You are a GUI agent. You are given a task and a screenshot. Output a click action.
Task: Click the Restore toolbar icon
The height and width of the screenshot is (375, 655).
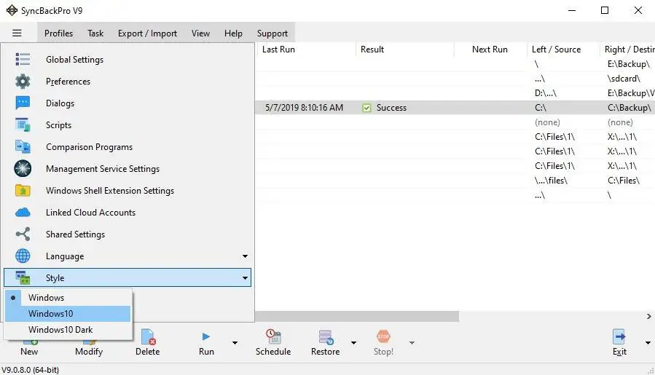(x=326, y=337)
